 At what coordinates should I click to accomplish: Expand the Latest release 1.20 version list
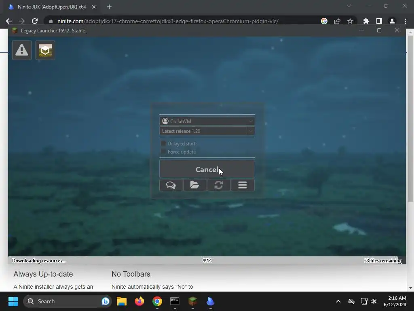click(251, 131)
